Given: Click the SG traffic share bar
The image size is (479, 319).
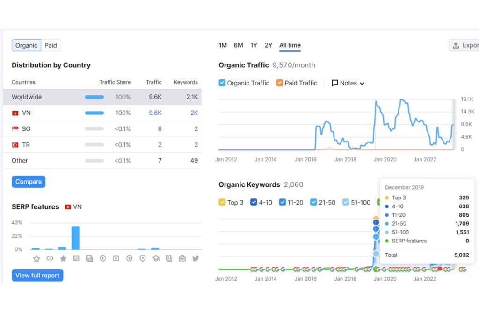Looking at the screenshot, I should click(x=94, y=129).
